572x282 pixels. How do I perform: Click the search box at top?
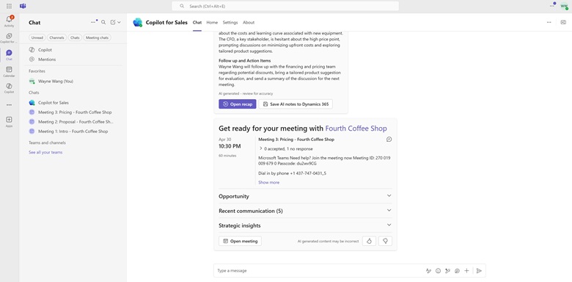[x=285, y=6]
